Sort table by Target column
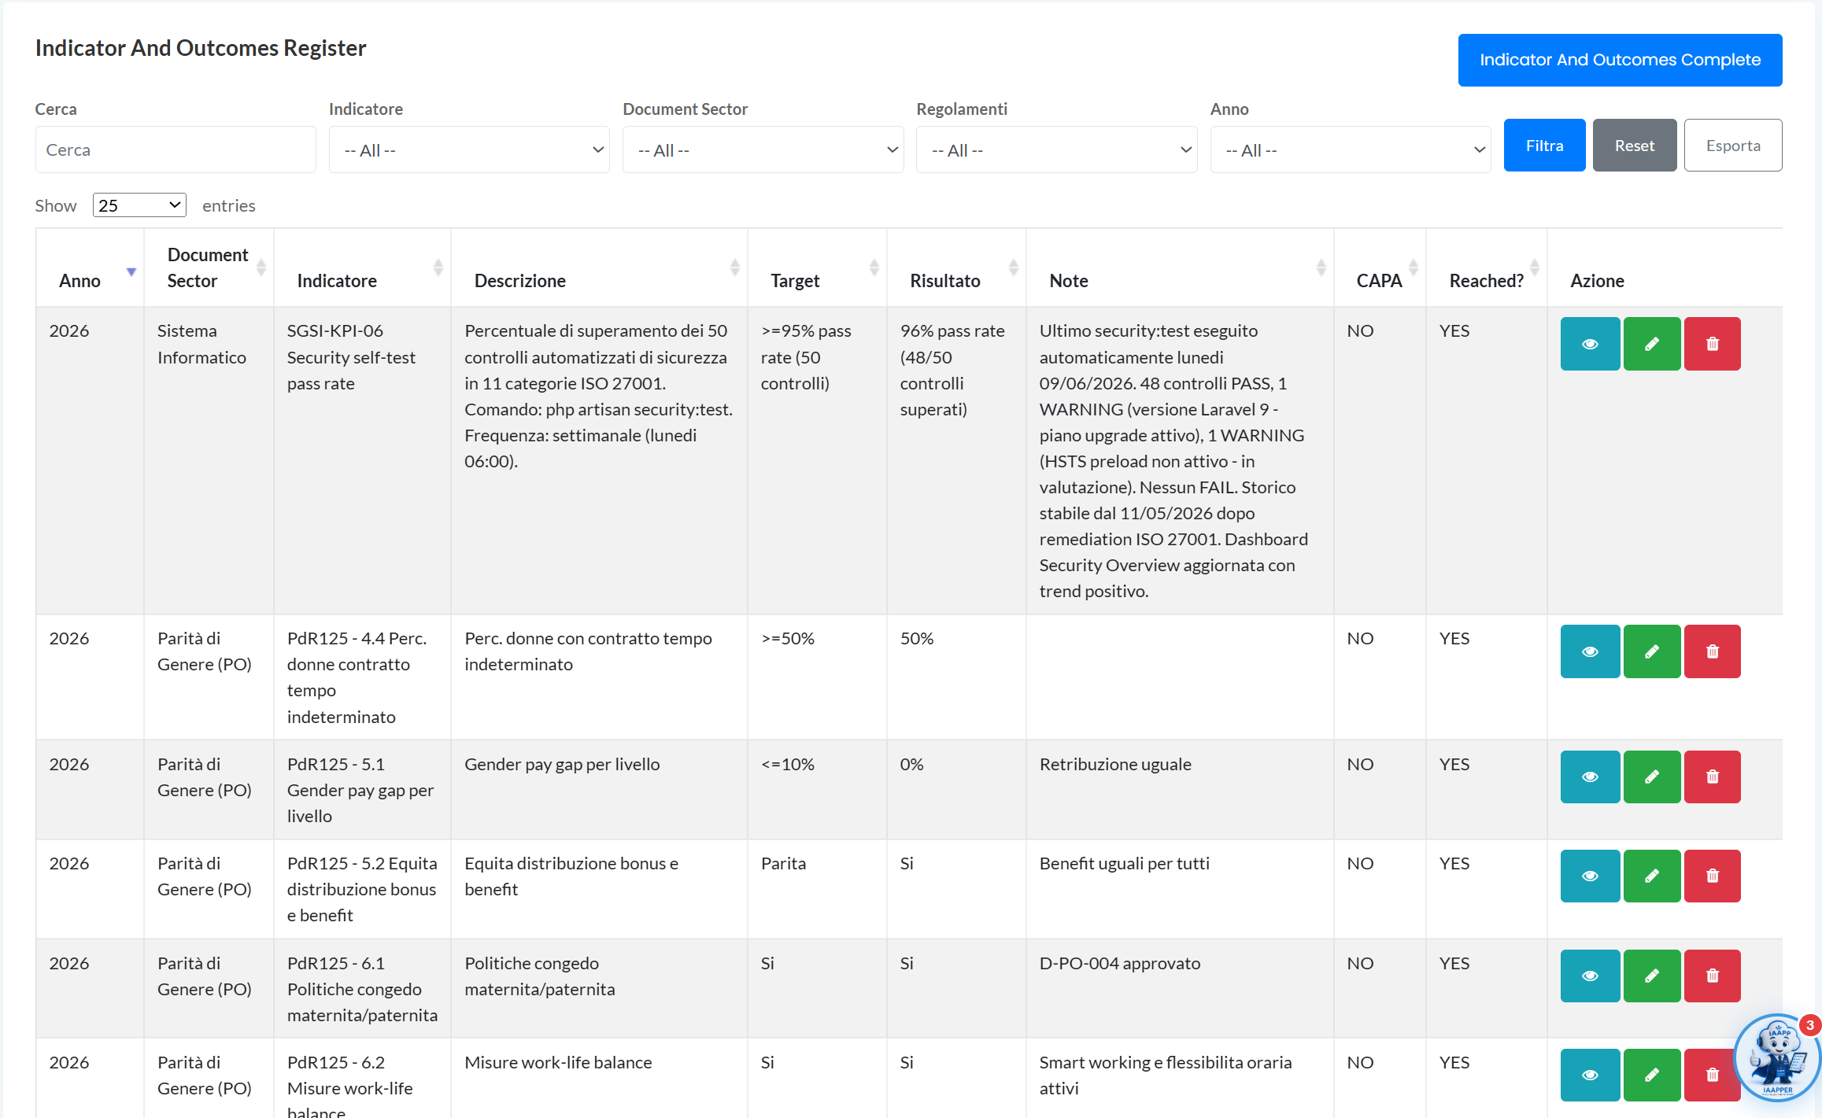 (x=817, y=268)
